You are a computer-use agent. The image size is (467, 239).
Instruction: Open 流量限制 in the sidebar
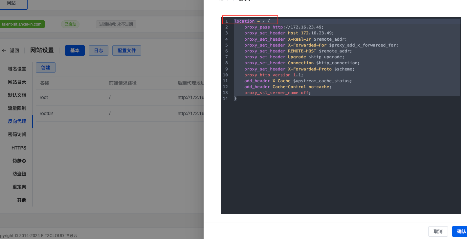(17, 108)
